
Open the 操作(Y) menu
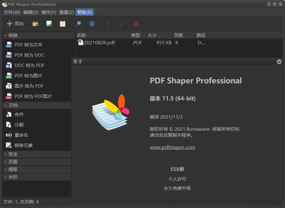tap(49, 12)
